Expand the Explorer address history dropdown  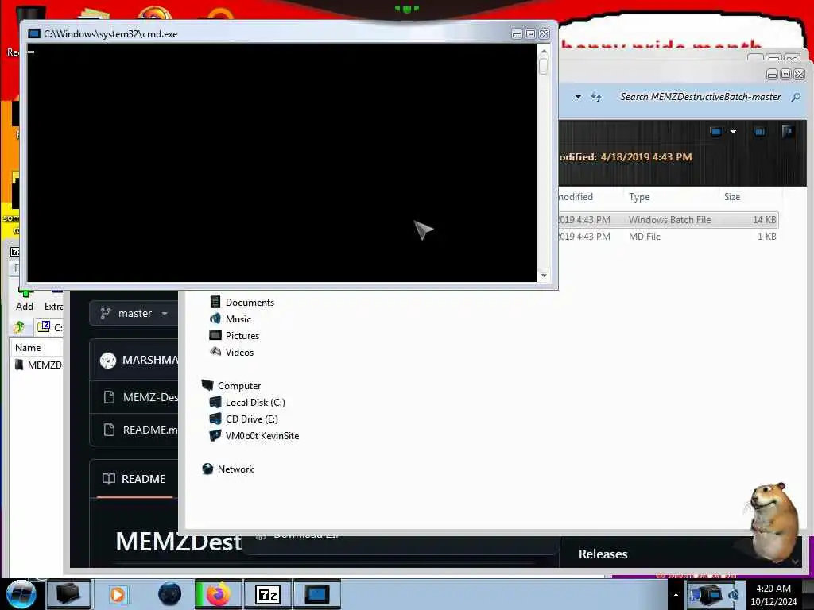[x=578, y=97]
